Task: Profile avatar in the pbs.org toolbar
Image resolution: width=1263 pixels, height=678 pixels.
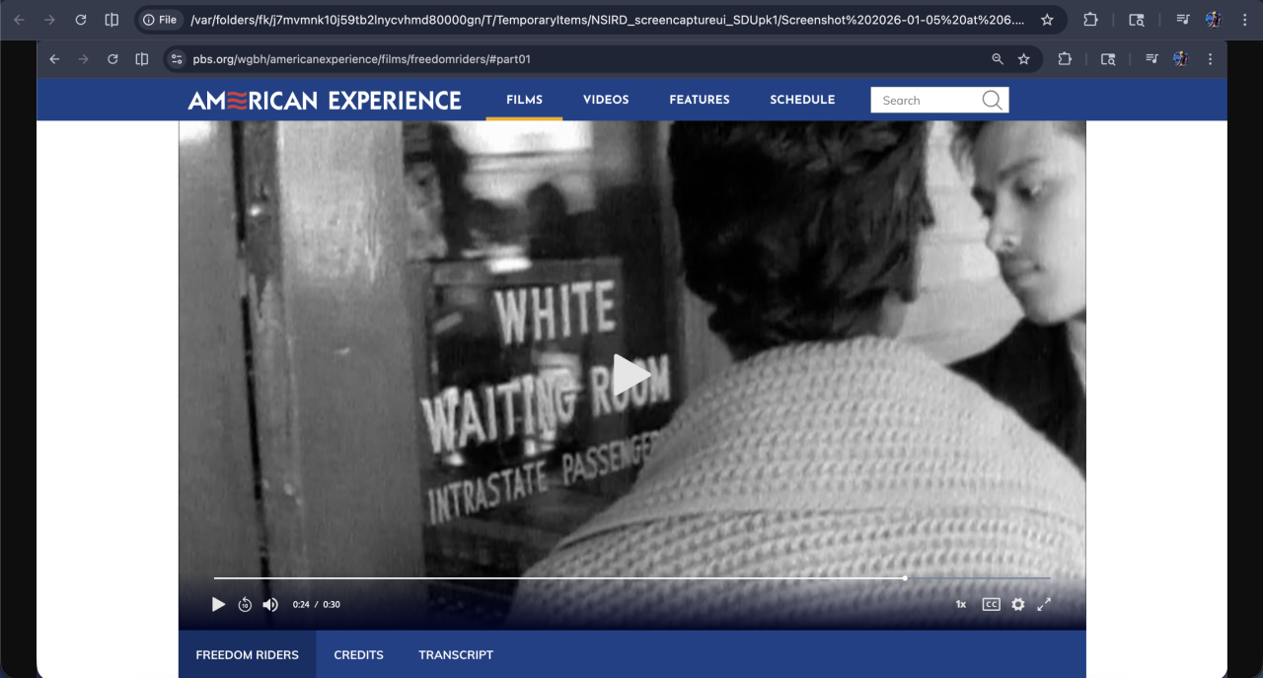Action: click(x=1181, y=59)
